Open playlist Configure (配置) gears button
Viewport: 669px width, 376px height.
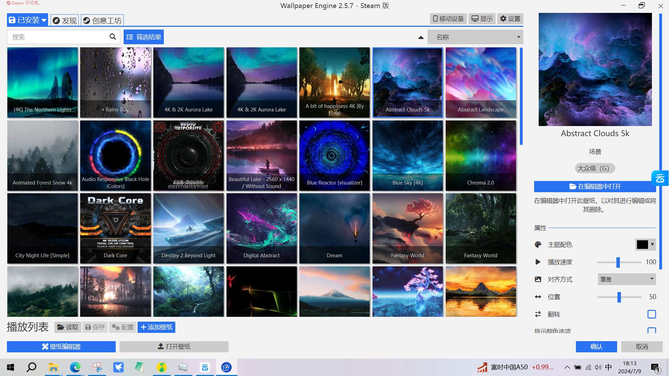point(123,327)
